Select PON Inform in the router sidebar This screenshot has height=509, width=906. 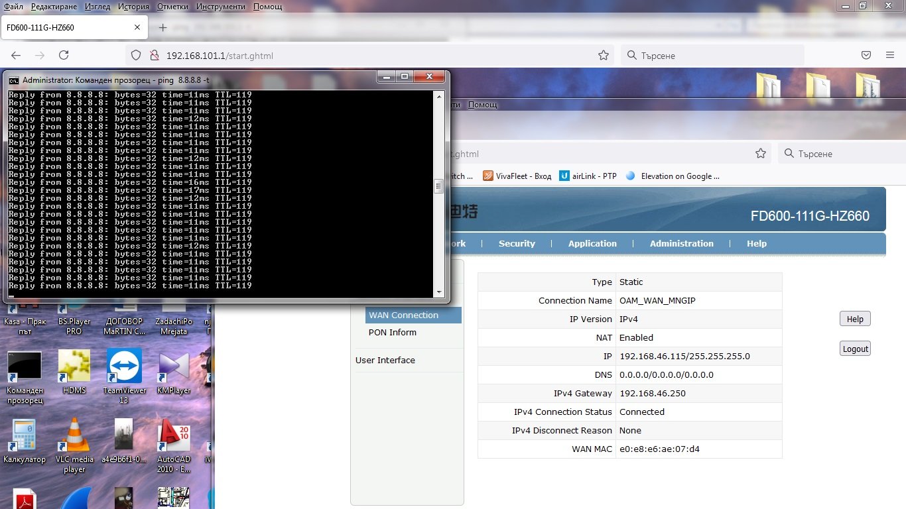(x=393, y=332)
